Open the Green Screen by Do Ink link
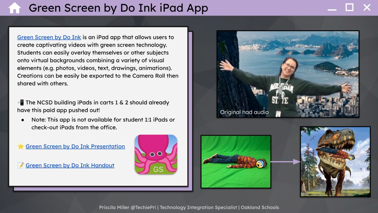 [x=49, y=37]
